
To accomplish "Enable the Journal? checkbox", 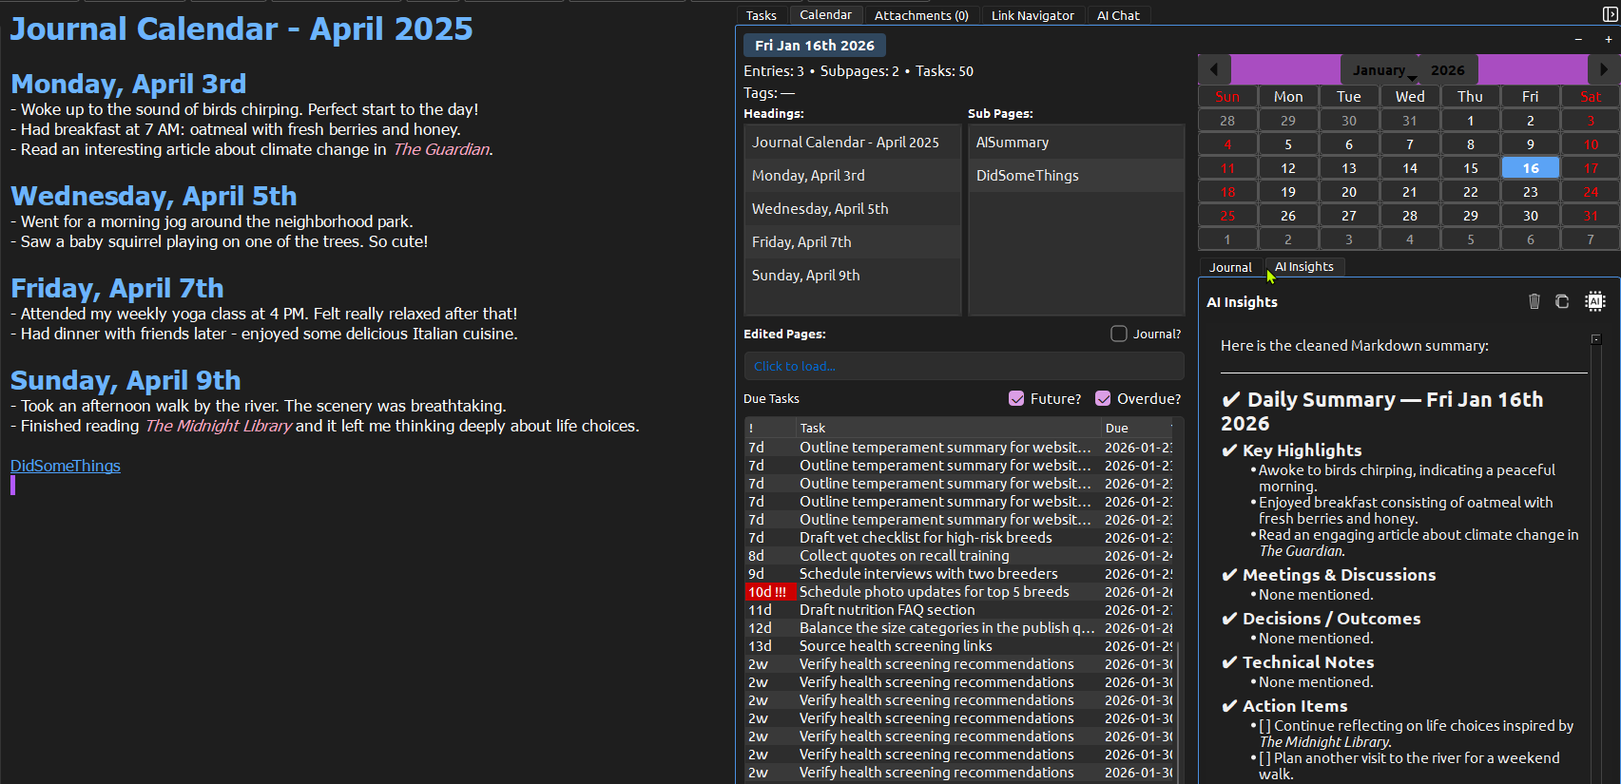I will [x=1119, y=334].
